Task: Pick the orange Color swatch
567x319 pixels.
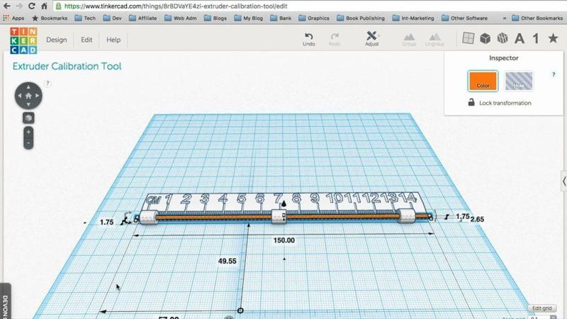Action: [x=483, y=81]
